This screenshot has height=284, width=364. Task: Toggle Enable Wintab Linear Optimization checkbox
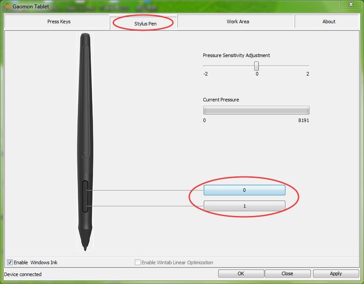[x=137, y=262]
